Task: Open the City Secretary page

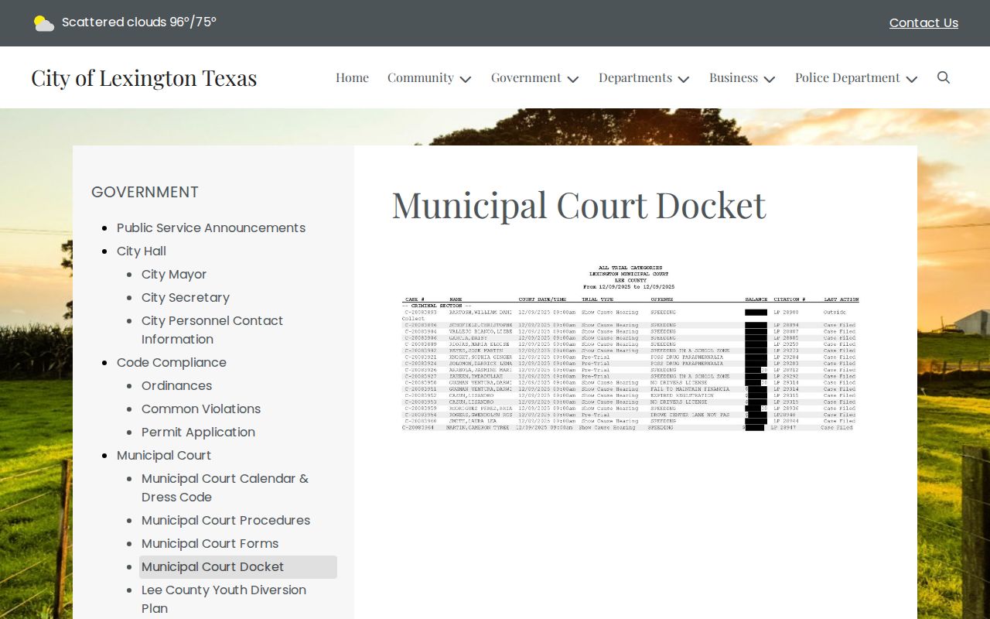Action: click(186, 297)
